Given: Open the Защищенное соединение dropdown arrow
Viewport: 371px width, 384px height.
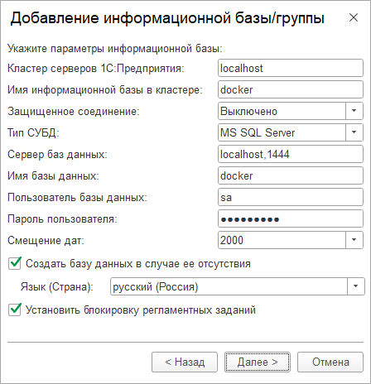Looking at the screenshot, I should tap(354, 111).
